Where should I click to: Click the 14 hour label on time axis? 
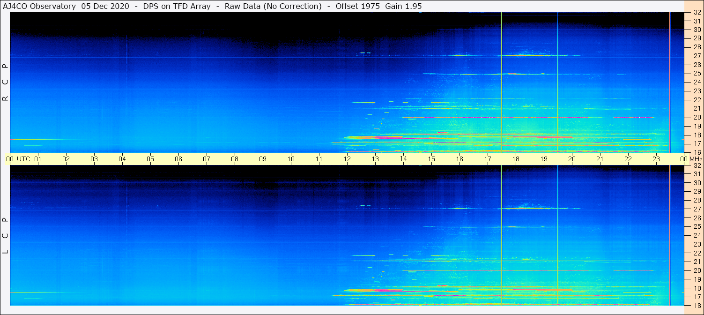(x=403, y=159)
